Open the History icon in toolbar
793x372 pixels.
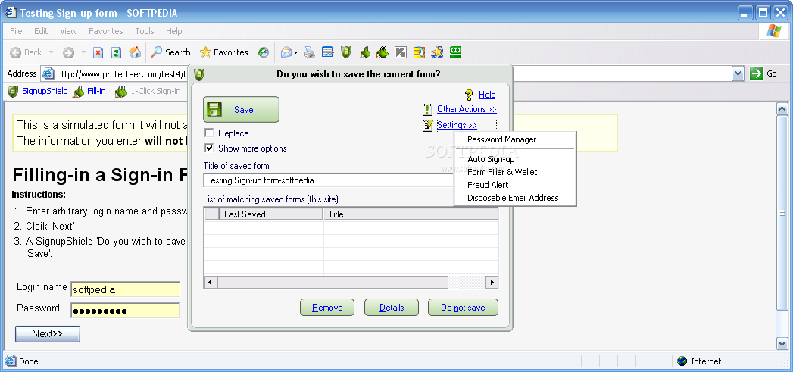[263, 52]
